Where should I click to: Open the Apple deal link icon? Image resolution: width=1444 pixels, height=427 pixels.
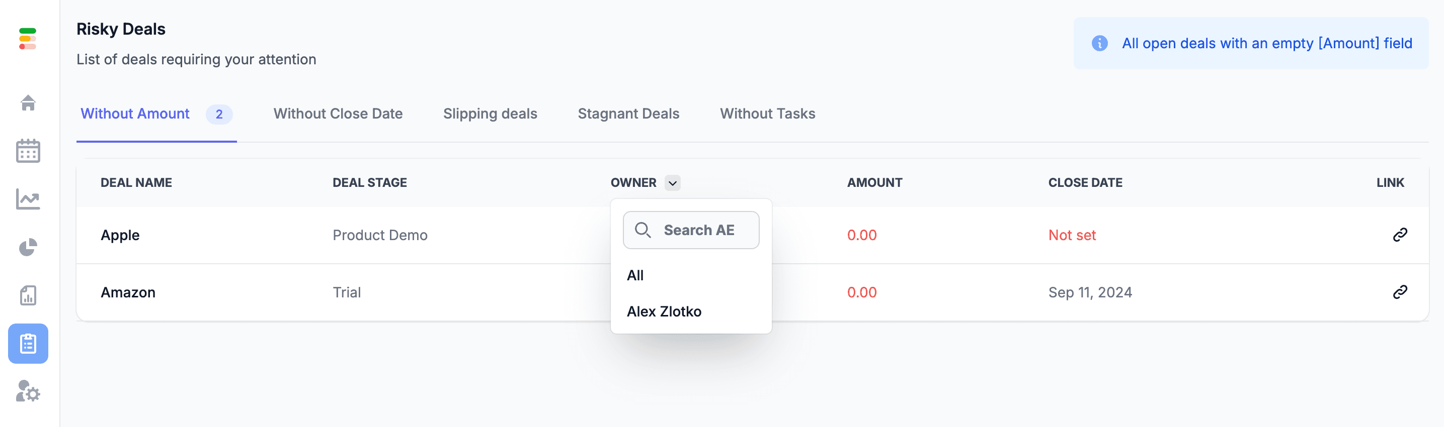tap(1400, 235)
